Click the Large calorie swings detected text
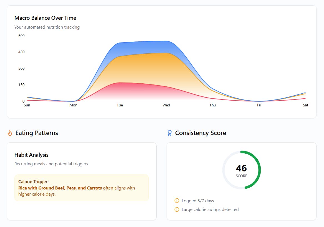 tap(210, 209)
